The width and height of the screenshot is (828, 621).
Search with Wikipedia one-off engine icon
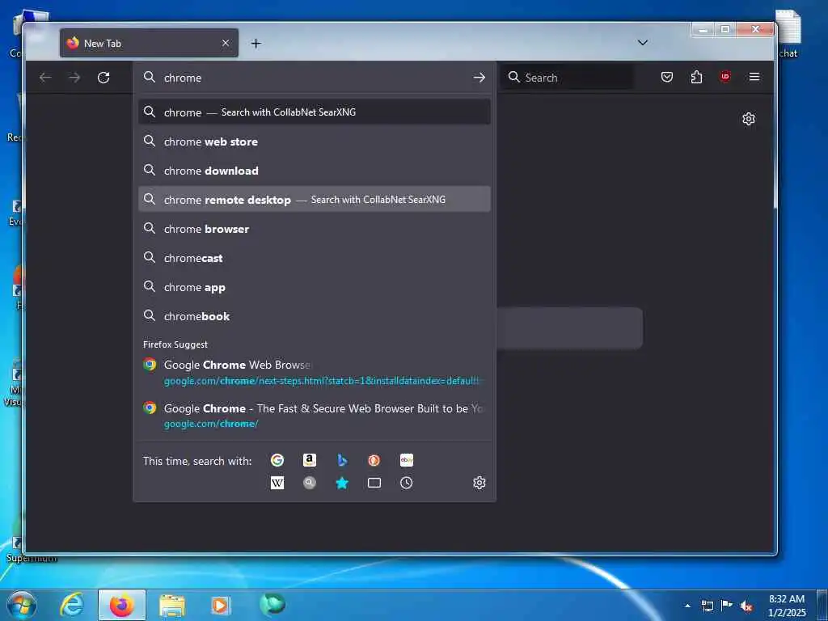pyautogui.click(x=277, y=483)
